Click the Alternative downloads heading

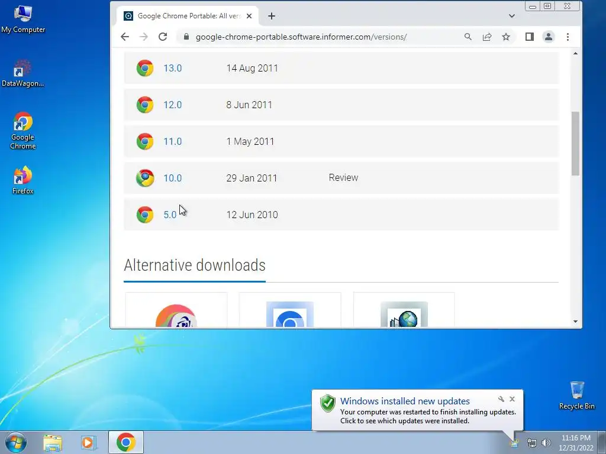[194, 265]
